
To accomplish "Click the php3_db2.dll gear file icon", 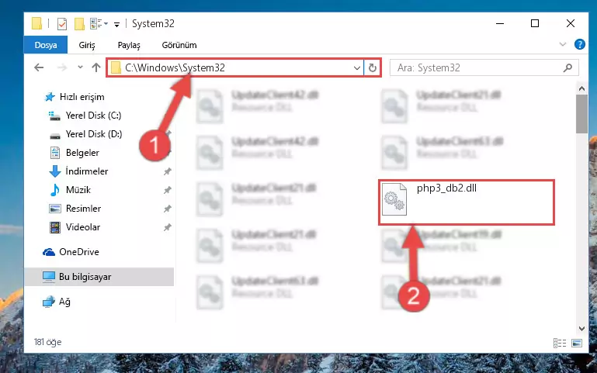I will [x=394, y=199].
